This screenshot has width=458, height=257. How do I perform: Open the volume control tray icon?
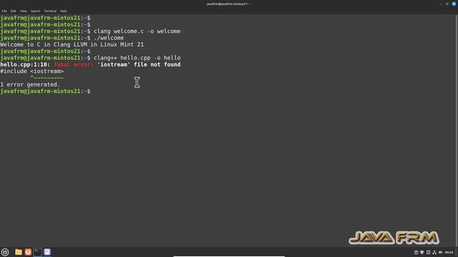pos(441,252)
